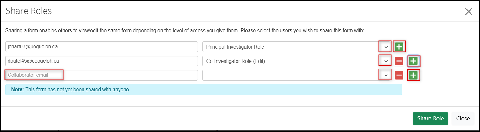Click the Principal Investigator Role text in the select box
The image size is (480, 132).
click(x=235, y=47)
